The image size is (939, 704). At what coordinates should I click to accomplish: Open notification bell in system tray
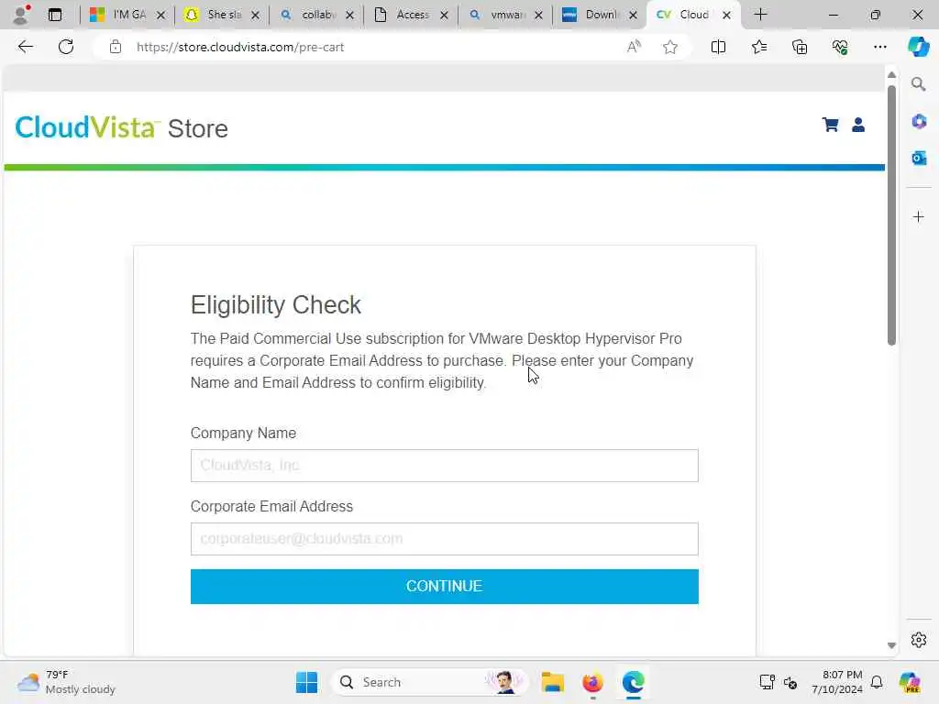pyautogui.click(x=876, y=682)
